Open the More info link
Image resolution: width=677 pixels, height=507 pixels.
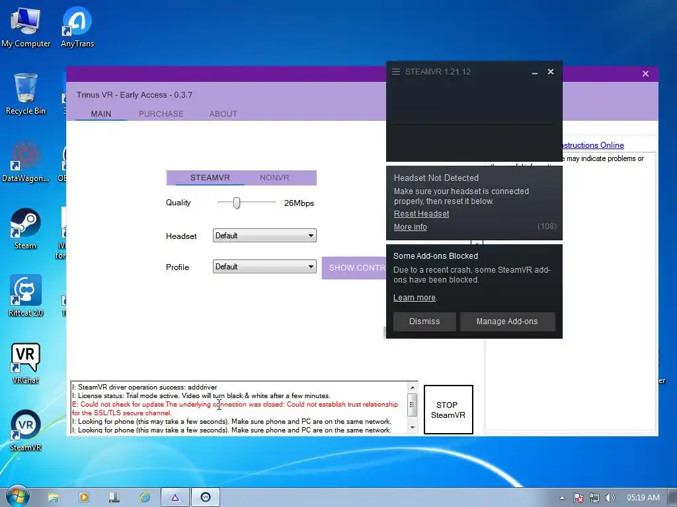click(x=410, y=227)
